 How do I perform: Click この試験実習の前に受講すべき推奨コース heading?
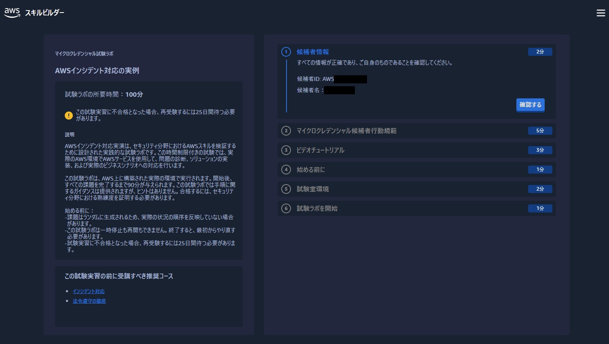point(119,276)
